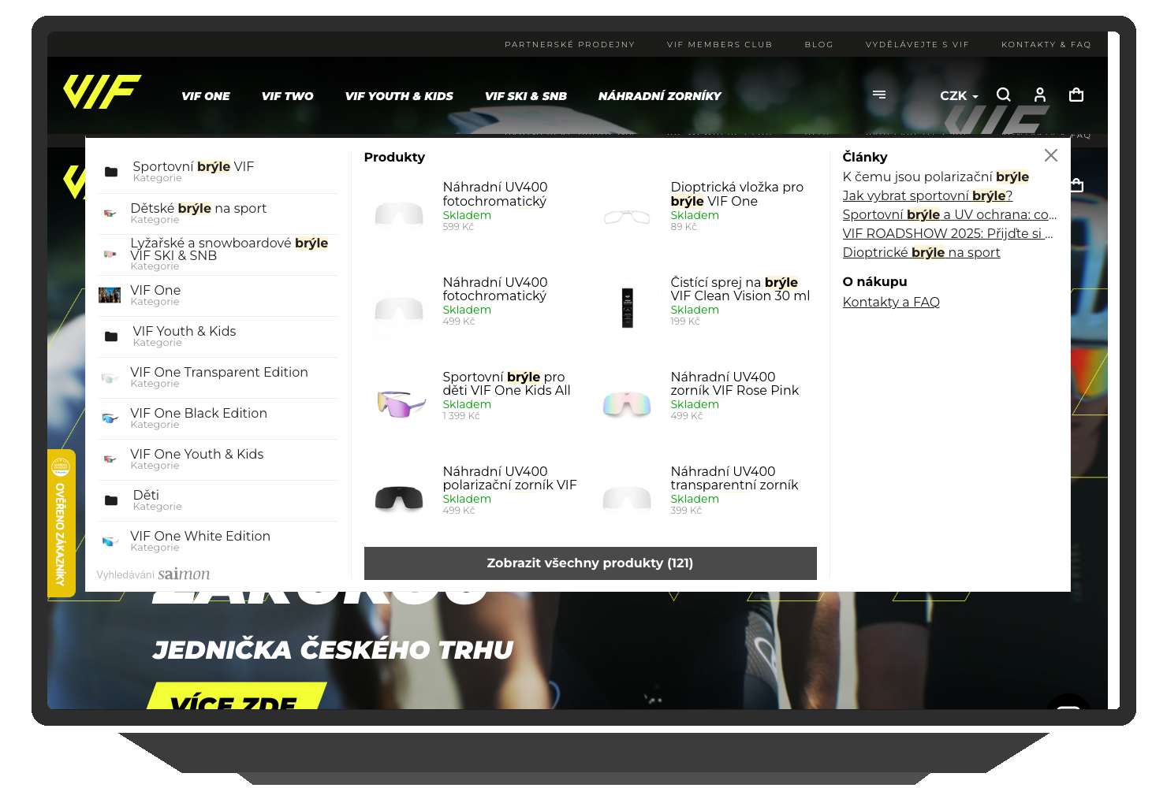This screenshot has width=1167, height=788.
Task: Close the search results panel
Action: tap(1050, 155)
